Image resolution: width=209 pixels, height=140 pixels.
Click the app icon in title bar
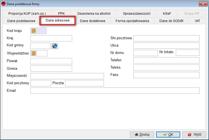pos(4,4)
